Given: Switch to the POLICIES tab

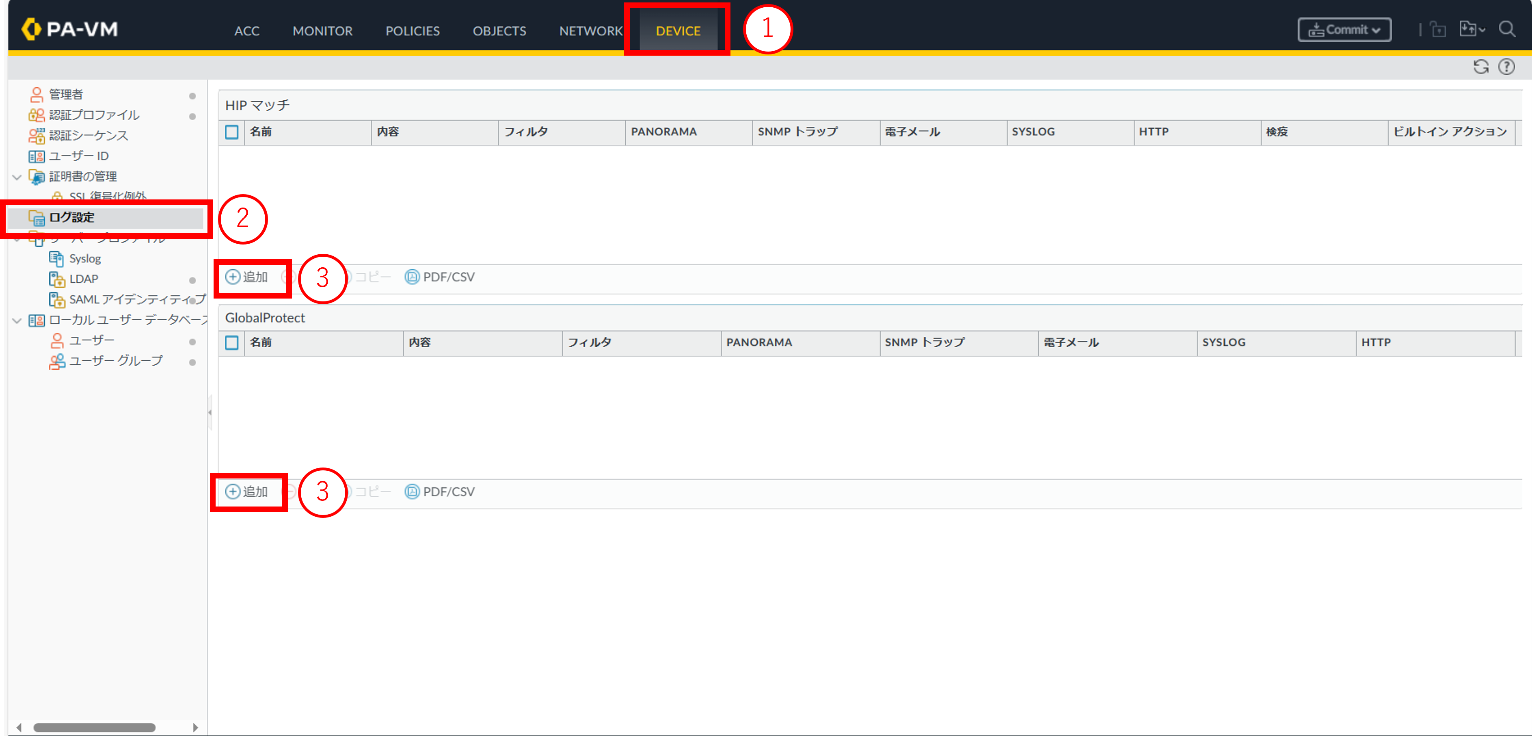Looking at the screenshot, I should pyautogui.click(x=412, y=31).
